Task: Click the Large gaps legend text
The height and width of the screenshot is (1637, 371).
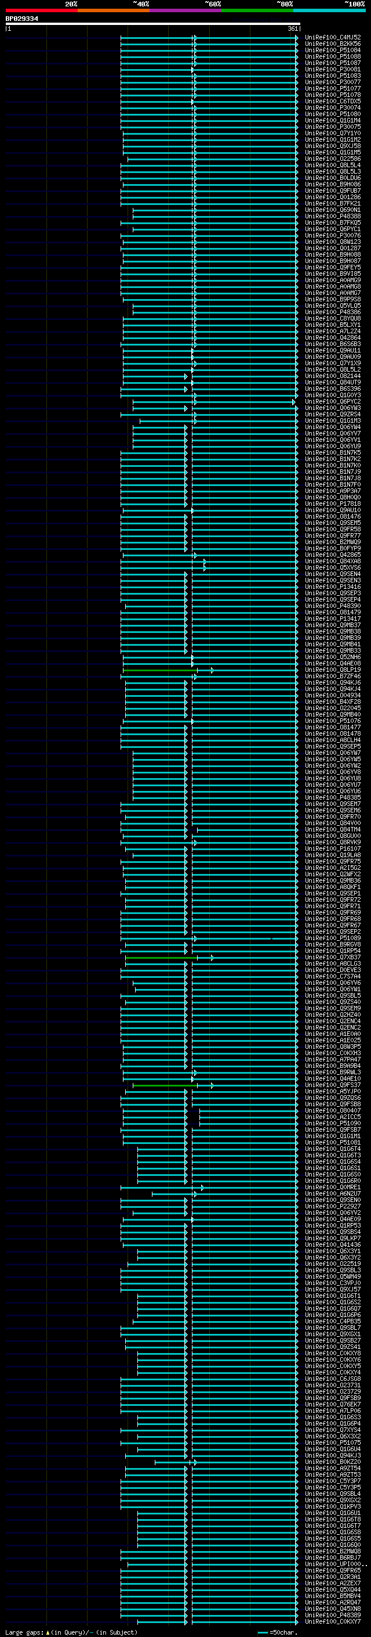Action: click(x=71, y=1632)
